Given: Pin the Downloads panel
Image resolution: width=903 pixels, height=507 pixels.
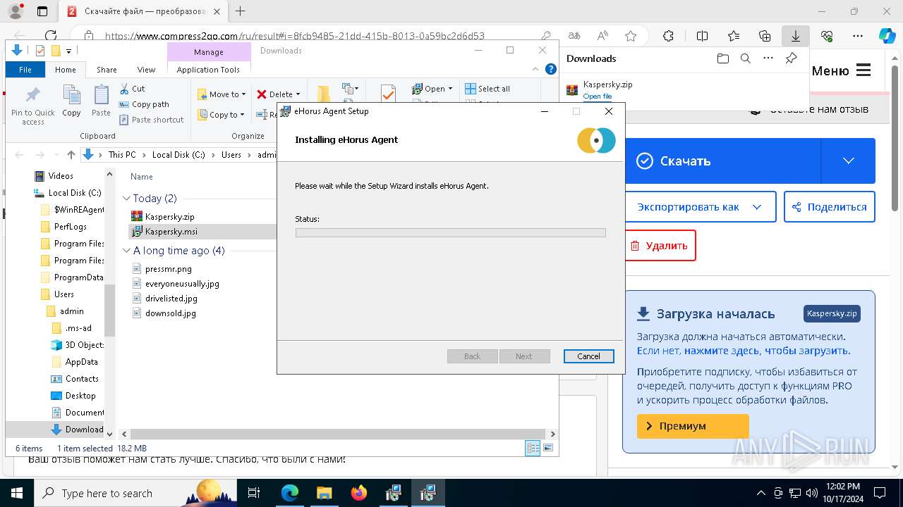Looking at the screenshot, I should (792, 58).
